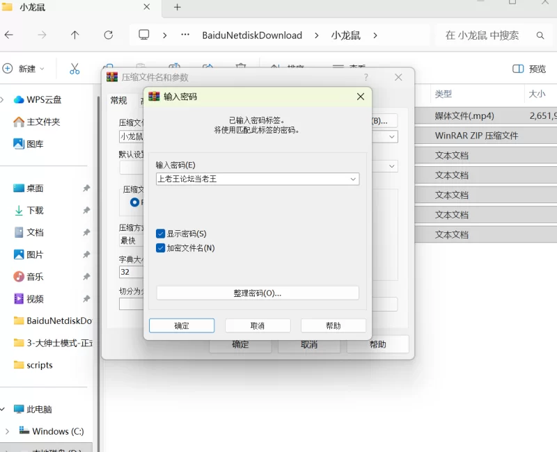This screenshot has height=452, width=557.
Task: Uncheck 加密文件名(N) checkbox
Action: pyautogui.click(x=161, y=248)
